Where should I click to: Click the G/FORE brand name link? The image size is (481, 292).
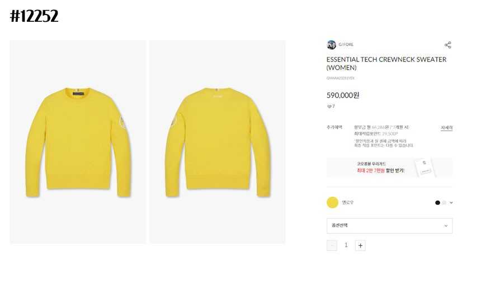[346, 45]
